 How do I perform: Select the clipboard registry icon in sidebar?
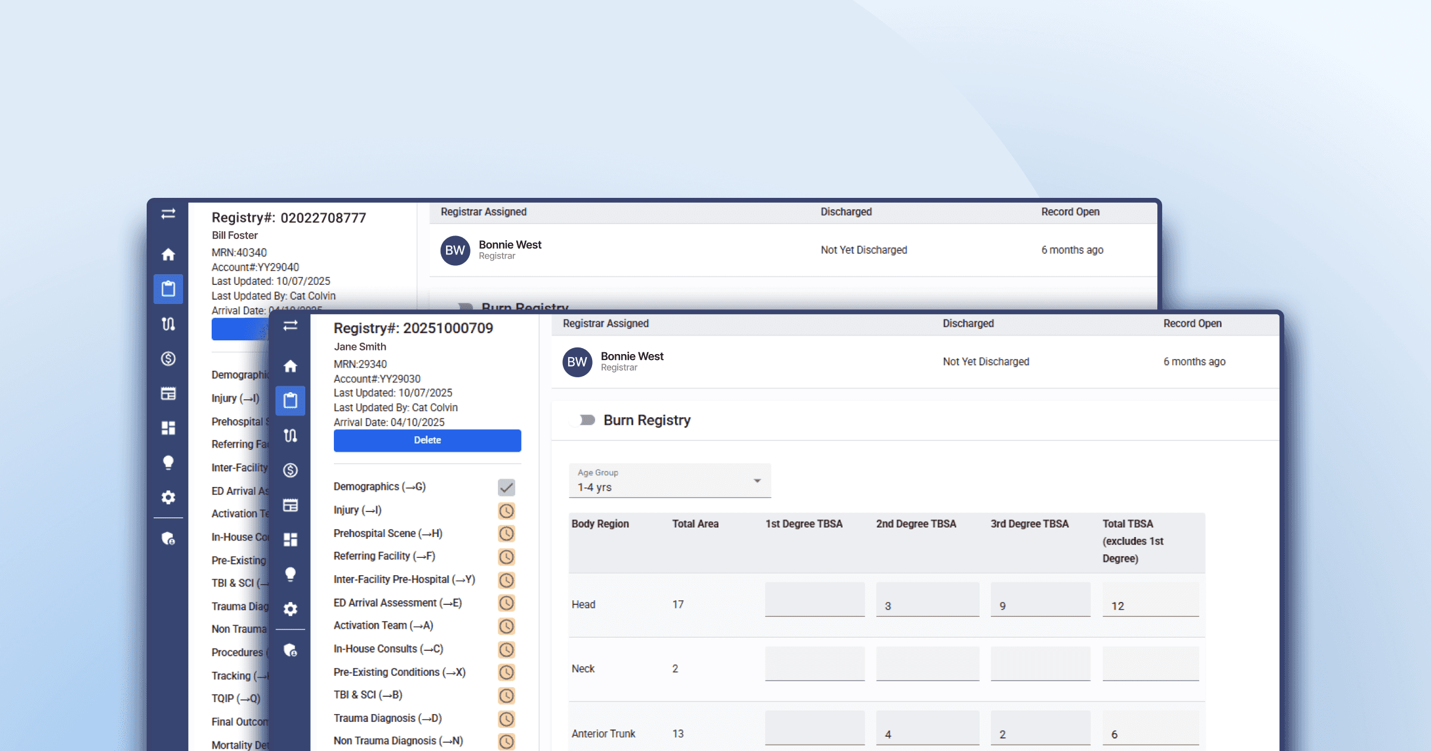point(291,401)
